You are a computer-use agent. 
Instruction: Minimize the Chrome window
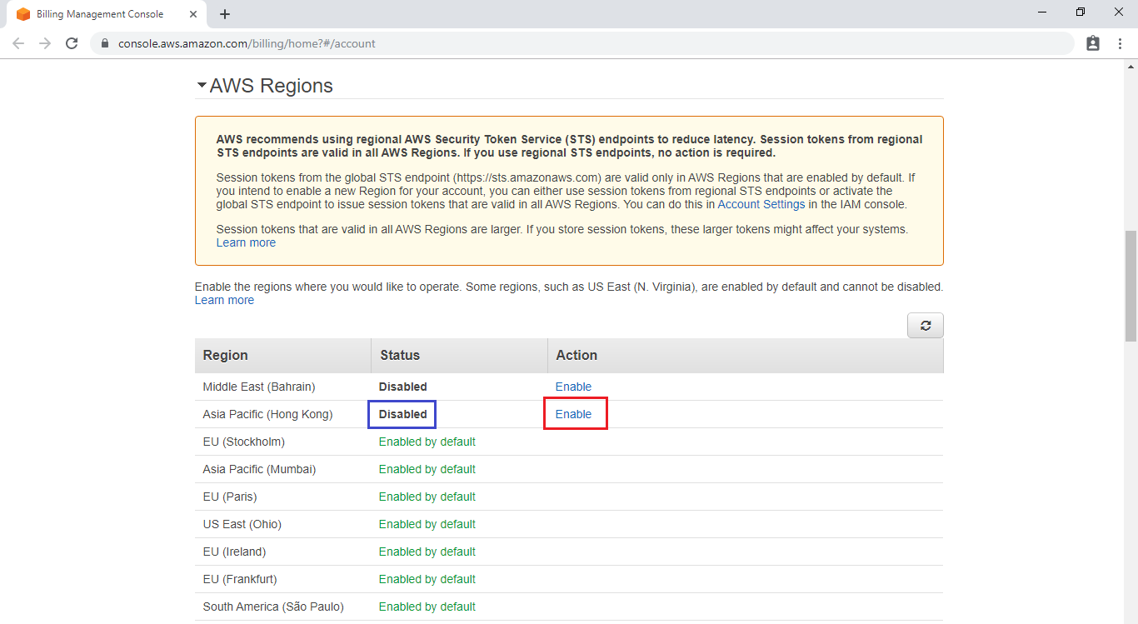point(1043,12)
